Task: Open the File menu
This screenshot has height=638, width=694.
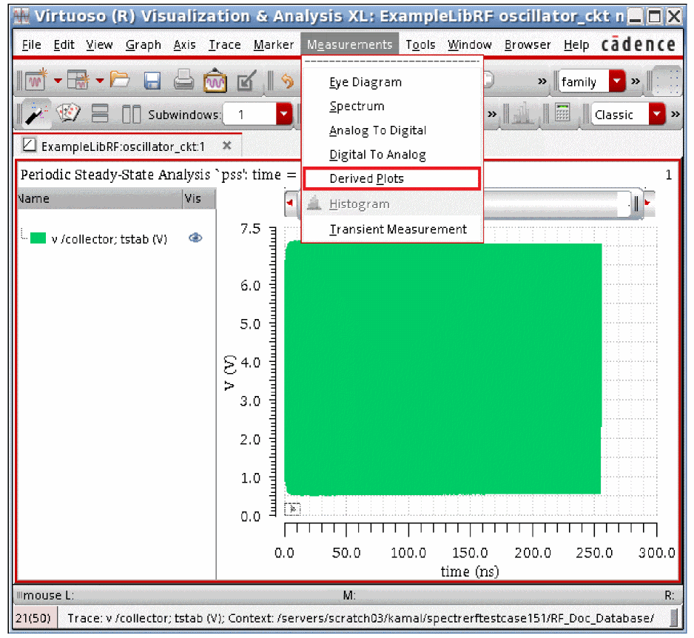Action: click(31, 44)
